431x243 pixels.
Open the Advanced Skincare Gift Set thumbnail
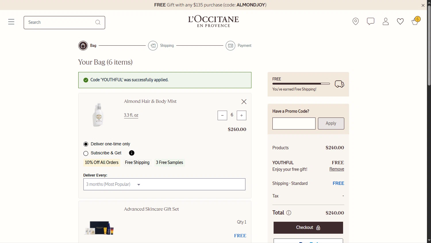tap(99, 228)
